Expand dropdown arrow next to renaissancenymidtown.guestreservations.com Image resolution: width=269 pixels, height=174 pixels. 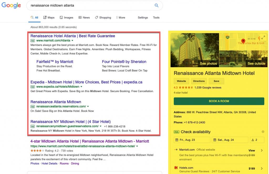(101, 126)
